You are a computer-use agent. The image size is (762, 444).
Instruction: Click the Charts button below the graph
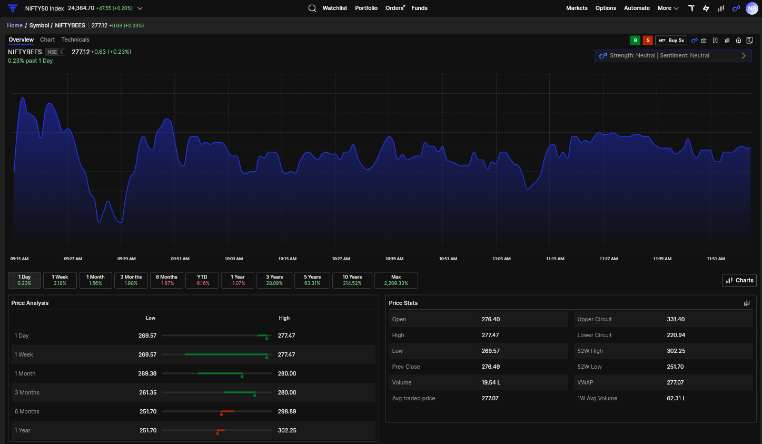739,280
